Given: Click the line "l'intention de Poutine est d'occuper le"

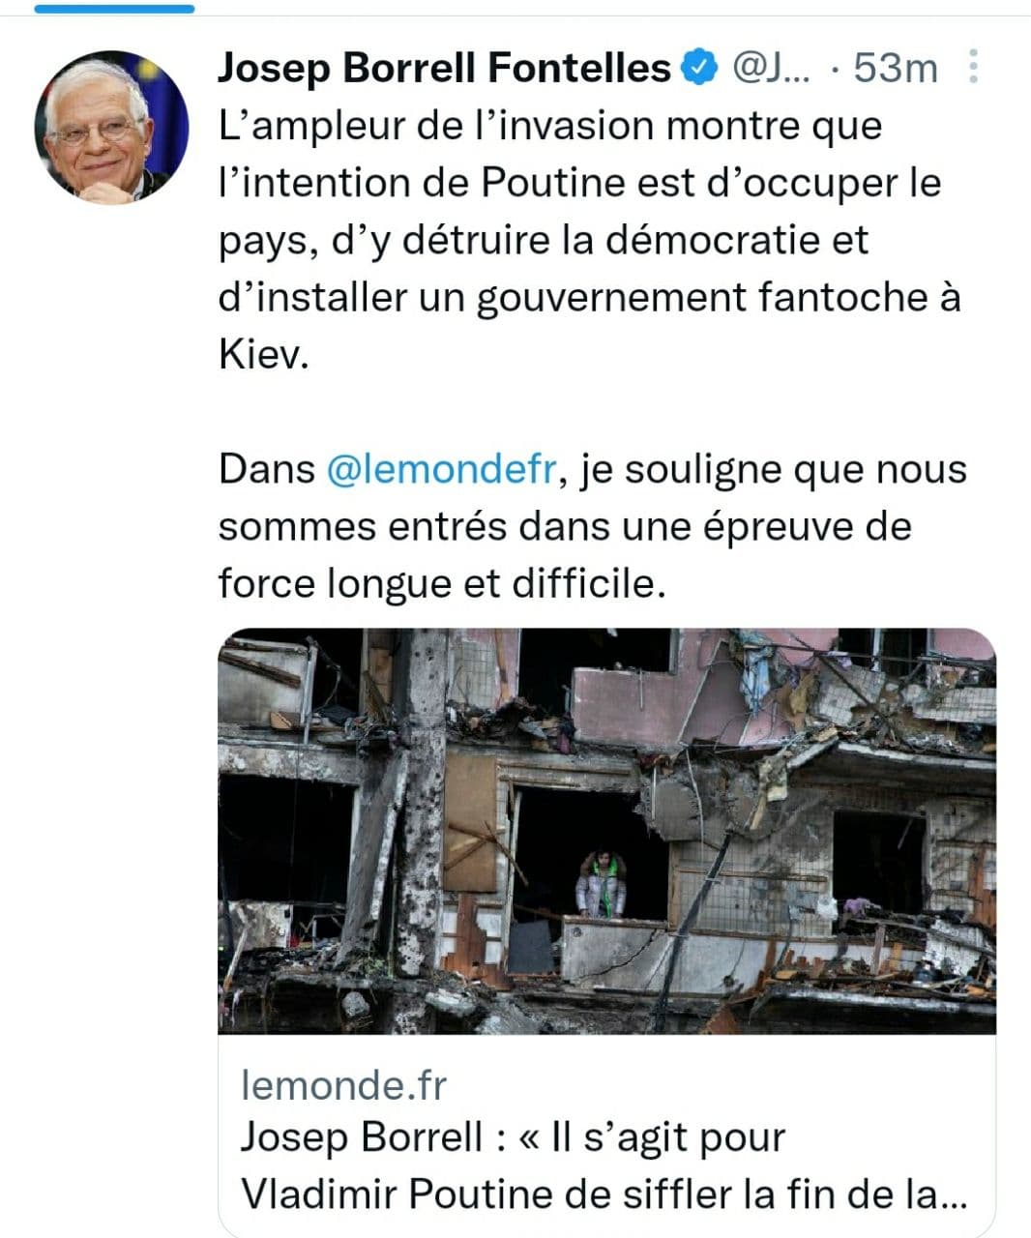Looking at the screenshot, I should coord(580,184).
